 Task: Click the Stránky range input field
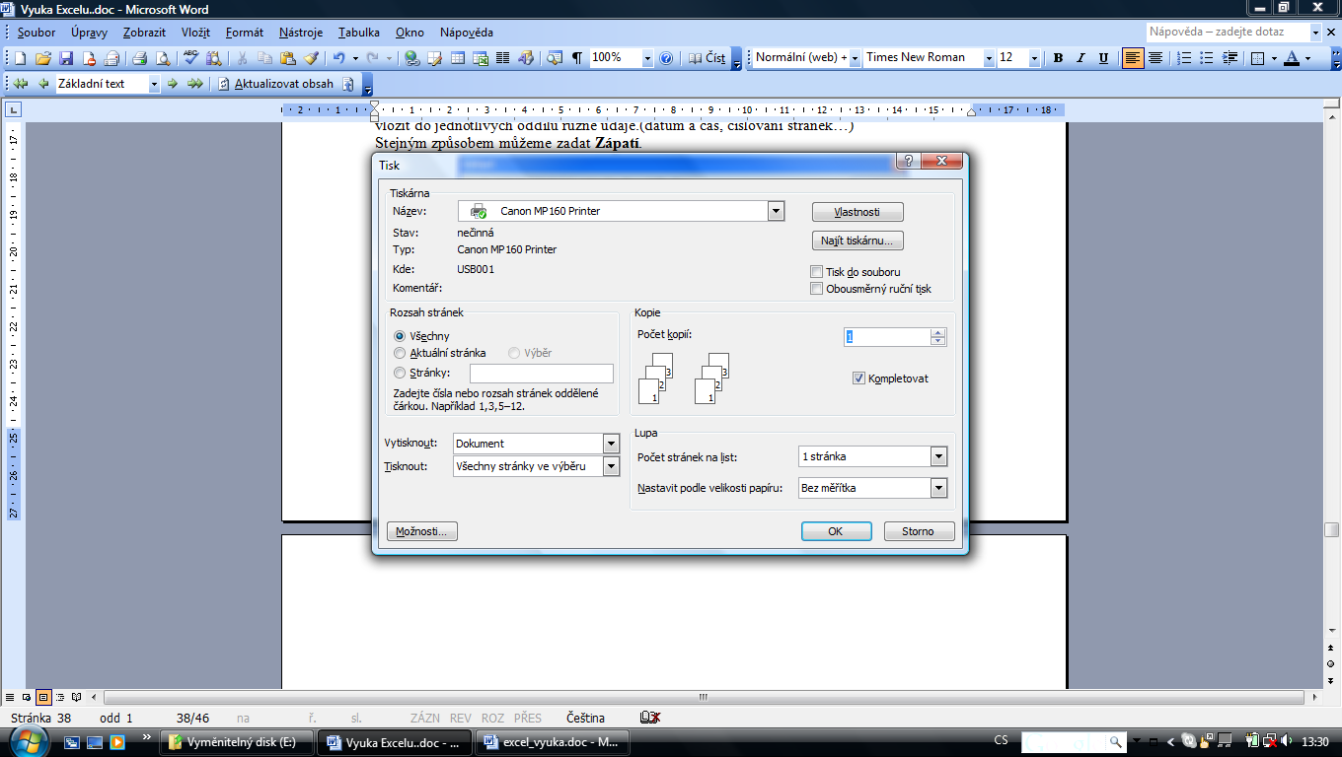coord(542,374)
